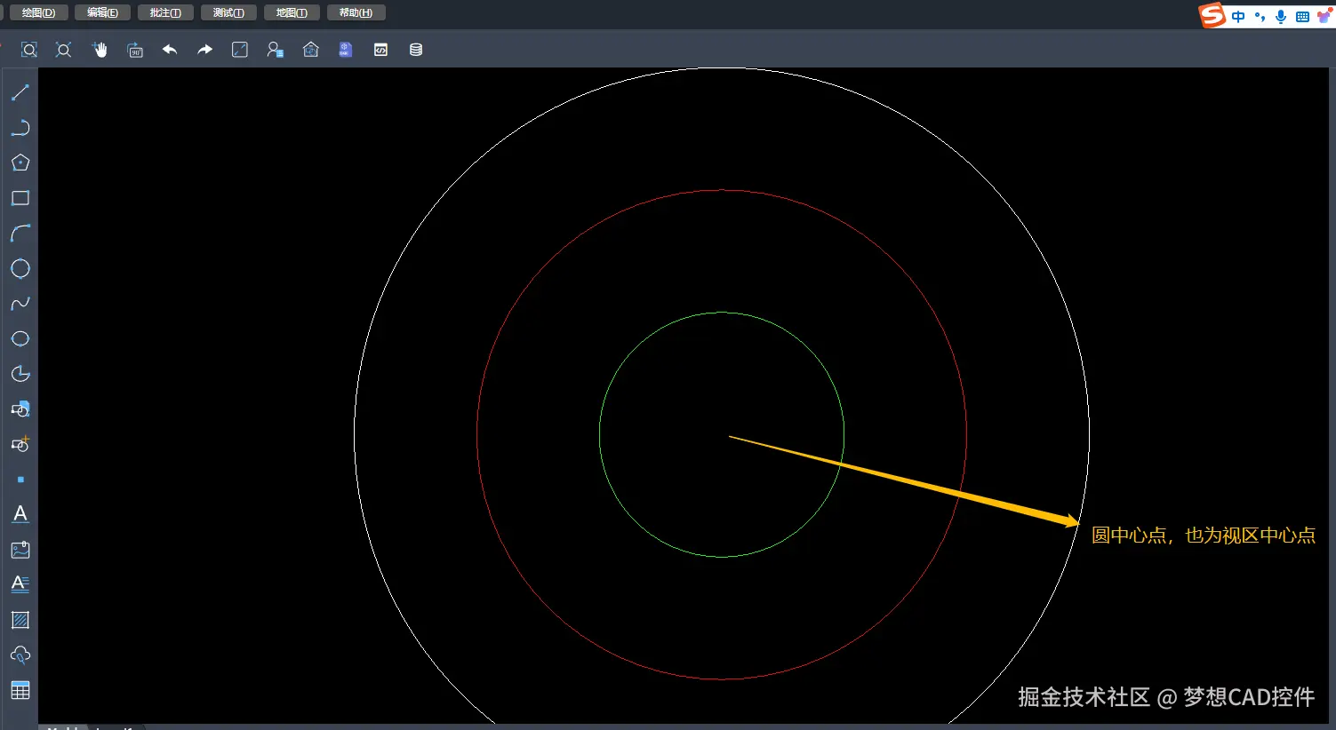
Task: Toggle Chinese input mode 中 indicator
Action: click(1238, 17)
